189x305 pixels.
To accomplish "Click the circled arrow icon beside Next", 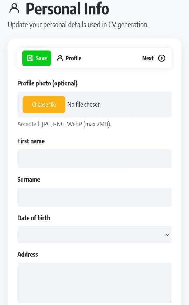I will pyautogui.click(x=162, y=58).
